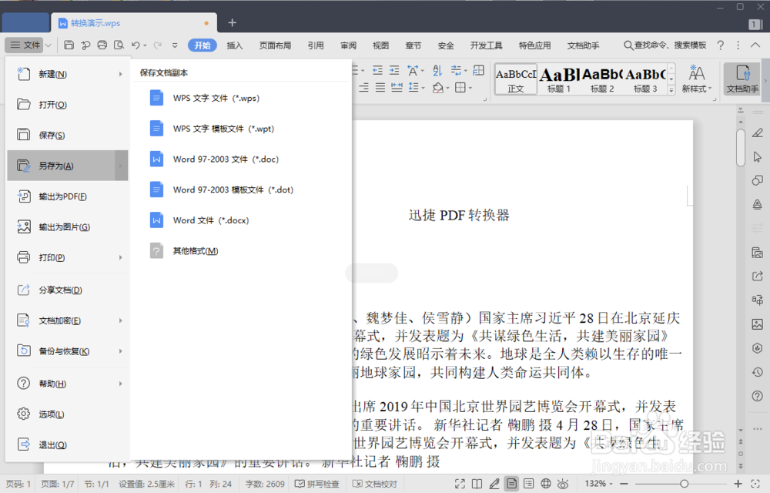
Task: Expand 文档加密(E) submenu arrow
Action: pos(120,320)
